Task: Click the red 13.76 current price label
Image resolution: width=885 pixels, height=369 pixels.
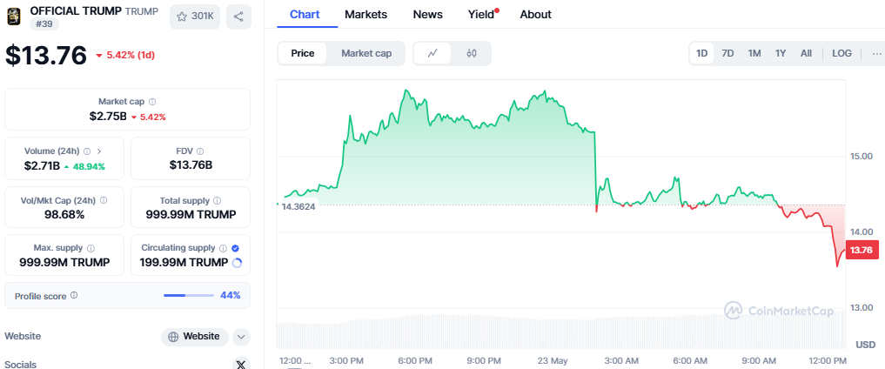Action: (x=862, y=250)
